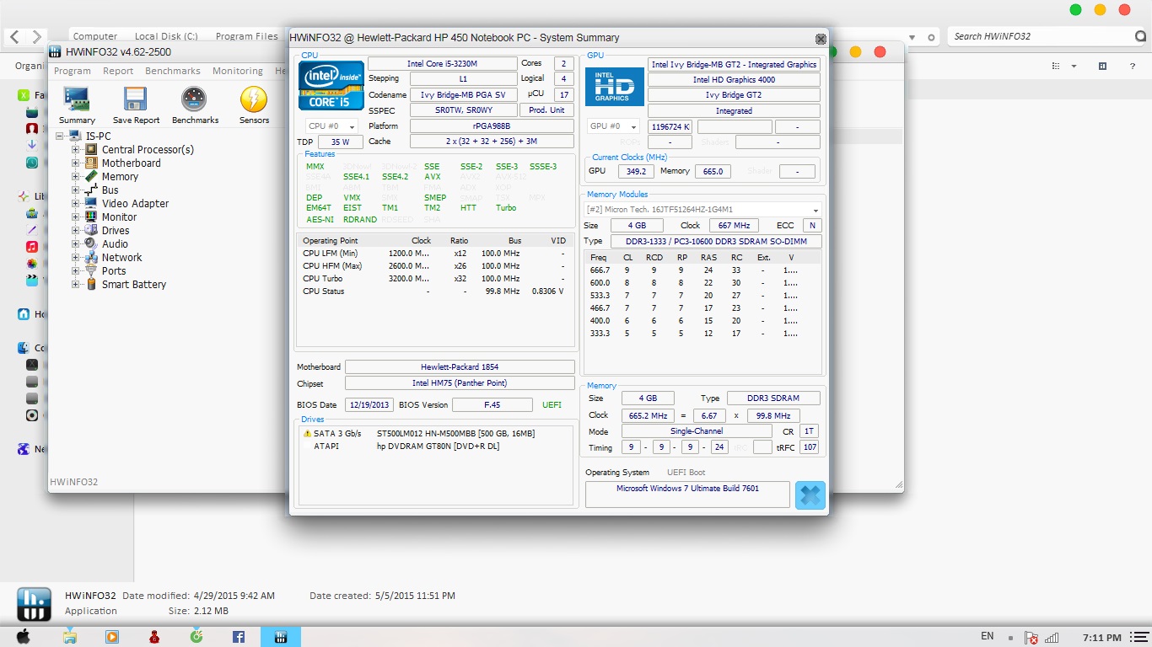Click the Explorer forward arrow
The width and height of the screenshot is (1152, 647).
point(37,36)
